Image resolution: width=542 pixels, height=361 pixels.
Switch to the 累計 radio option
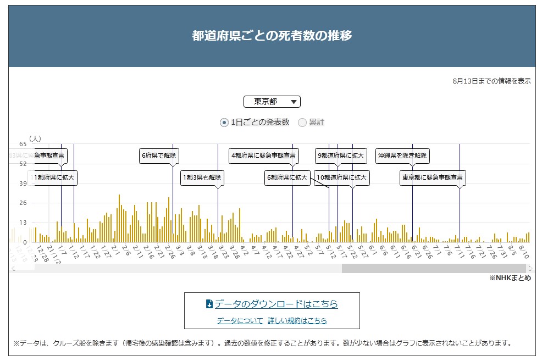pyautogui.click(x=302, y=123)
